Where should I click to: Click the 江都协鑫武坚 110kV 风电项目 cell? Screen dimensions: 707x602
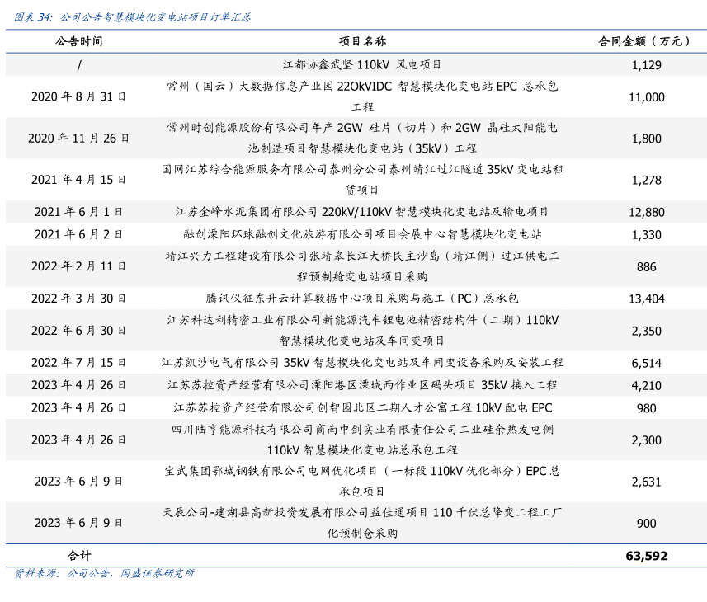362,64
